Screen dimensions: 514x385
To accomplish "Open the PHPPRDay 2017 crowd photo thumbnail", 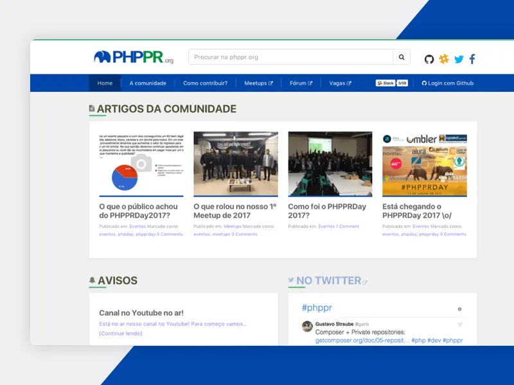I will point(330,164).
